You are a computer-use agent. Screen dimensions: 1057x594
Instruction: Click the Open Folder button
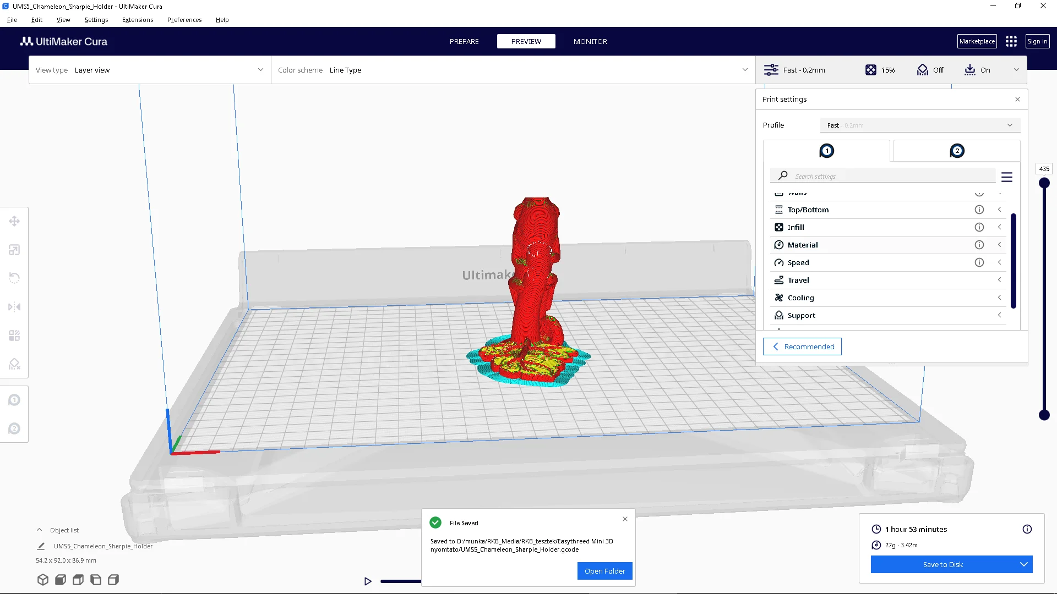pos(604,571)
